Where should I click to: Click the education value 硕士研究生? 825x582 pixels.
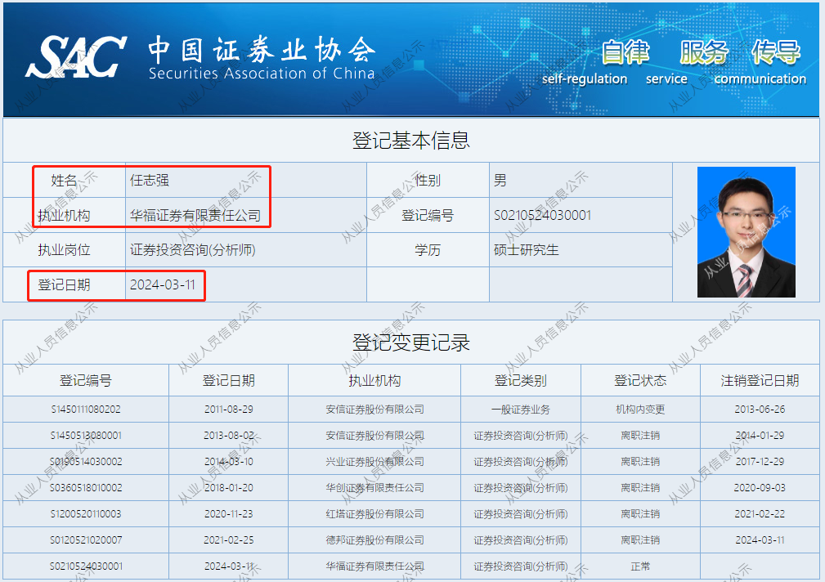pos(526,250)
